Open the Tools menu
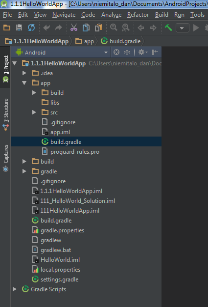 click(197, 15)
